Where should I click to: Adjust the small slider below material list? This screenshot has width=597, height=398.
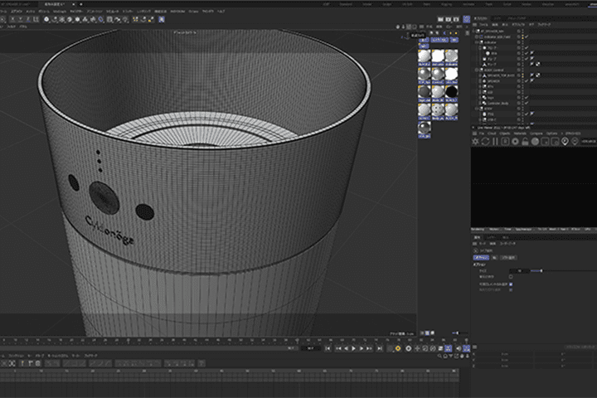click(459, 332)
